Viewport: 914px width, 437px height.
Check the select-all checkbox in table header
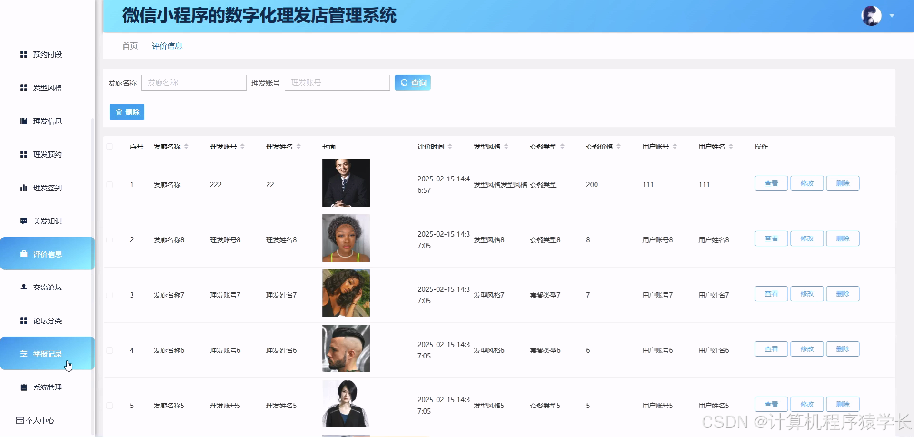coord(109,147)
